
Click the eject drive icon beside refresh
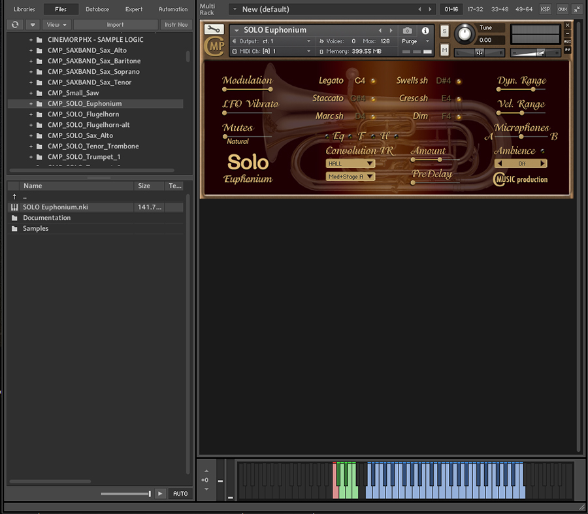pyautogui.click(x=33, y=24)
